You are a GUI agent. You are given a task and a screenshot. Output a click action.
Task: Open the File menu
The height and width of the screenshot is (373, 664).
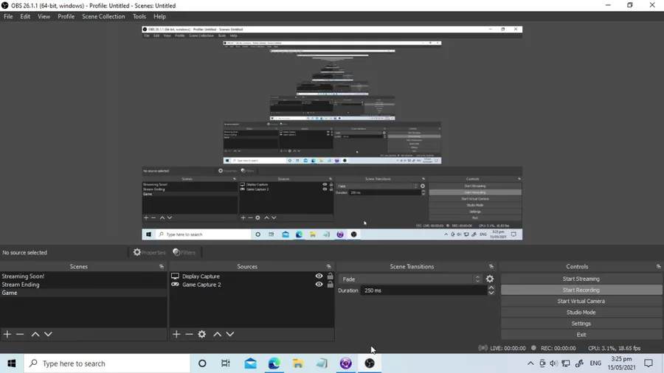(8, 16)
